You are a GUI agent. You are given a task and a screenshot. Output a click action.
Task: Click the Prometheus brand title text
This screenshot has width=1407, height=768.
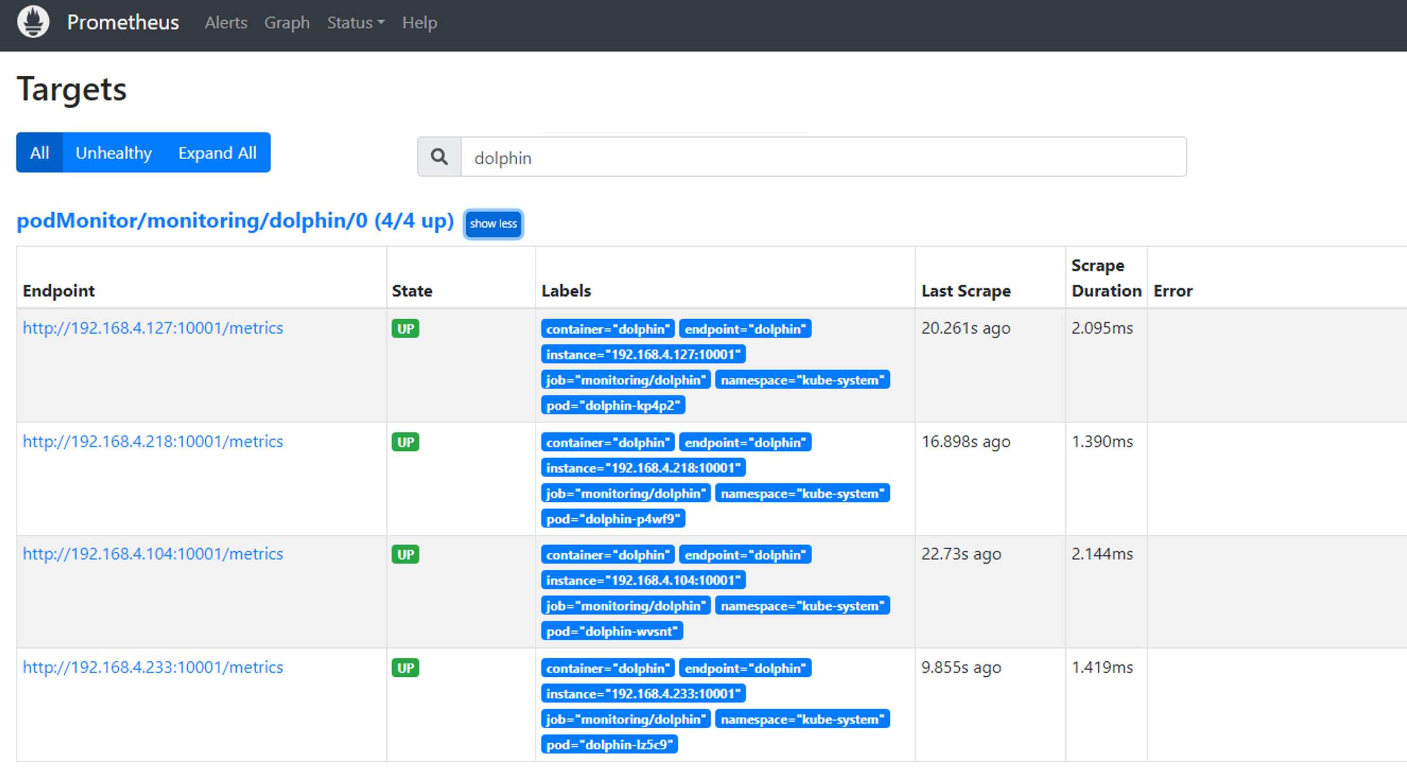[123, 22]
